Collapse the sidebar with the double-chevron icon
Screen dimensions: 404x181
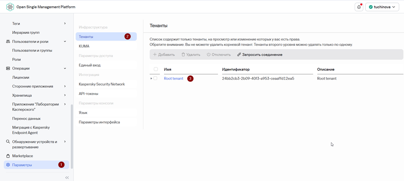[67, 177]
